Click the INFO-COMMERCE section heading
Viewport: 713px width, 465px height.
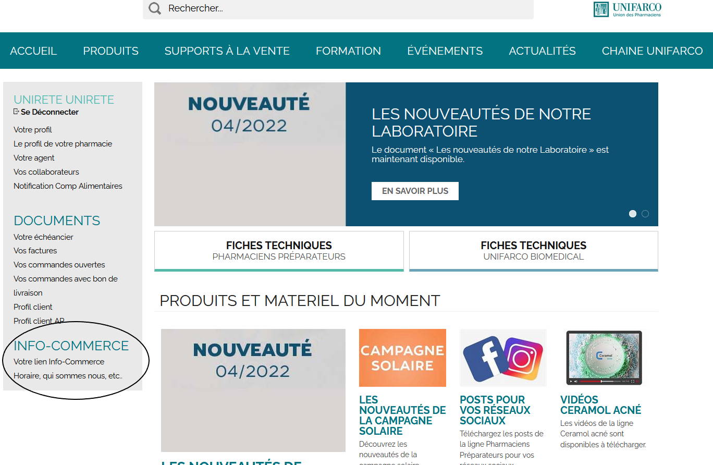tap(71, 346)
